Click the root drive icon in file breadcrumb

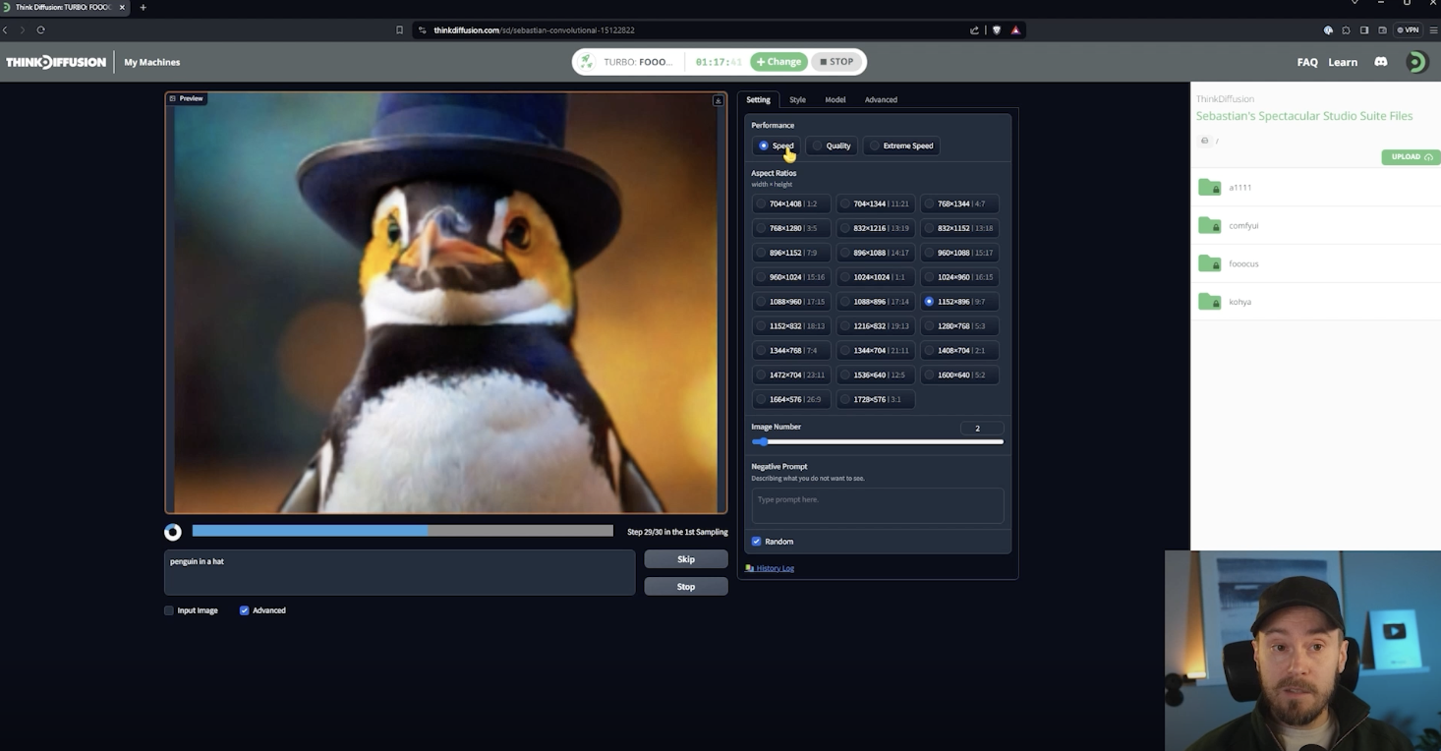click(1204, 141)
